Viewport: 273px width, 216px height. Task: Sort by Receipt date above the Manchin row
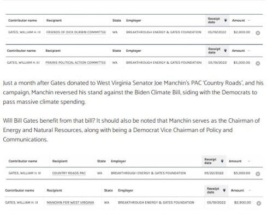(216, 190)
